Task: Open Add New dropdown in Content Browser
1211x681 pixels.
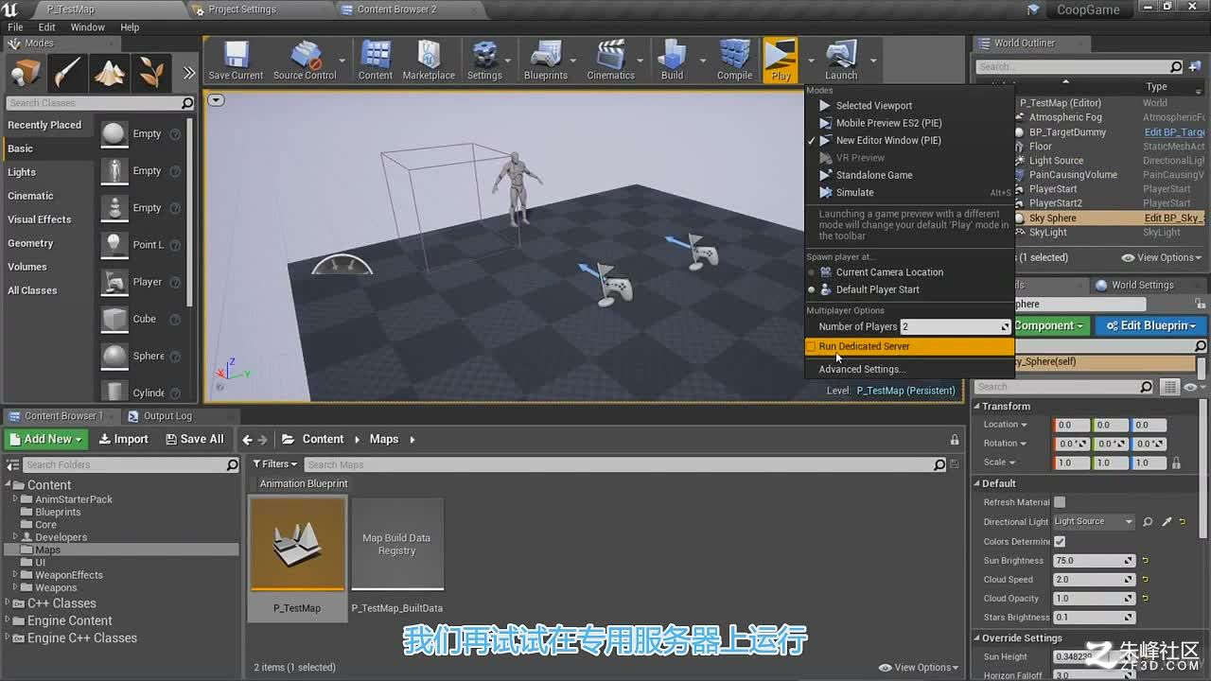Action: (46, 439)
